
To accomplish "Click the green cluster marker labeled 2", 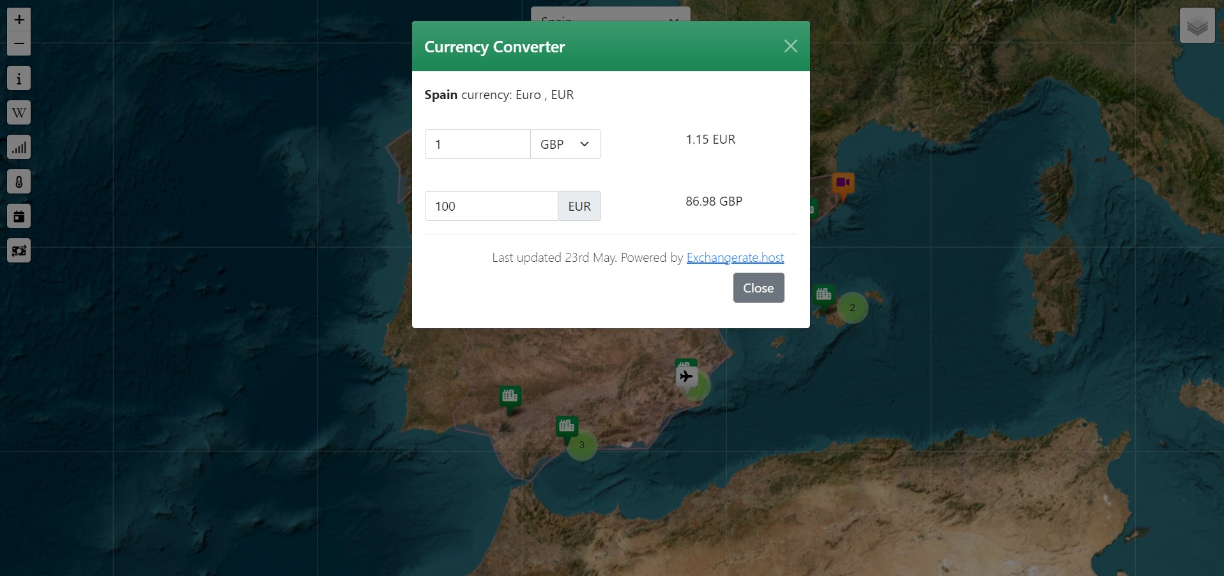I will point(852,308).
